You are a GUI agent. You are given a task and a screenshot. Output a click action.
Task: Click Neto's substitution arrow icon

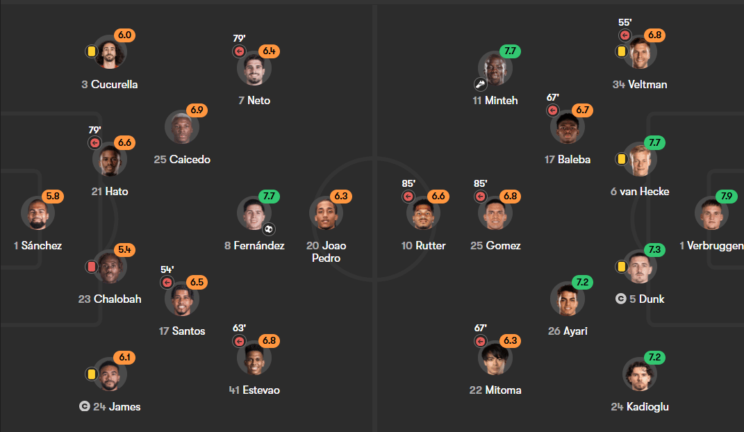[x=239, y=51]
